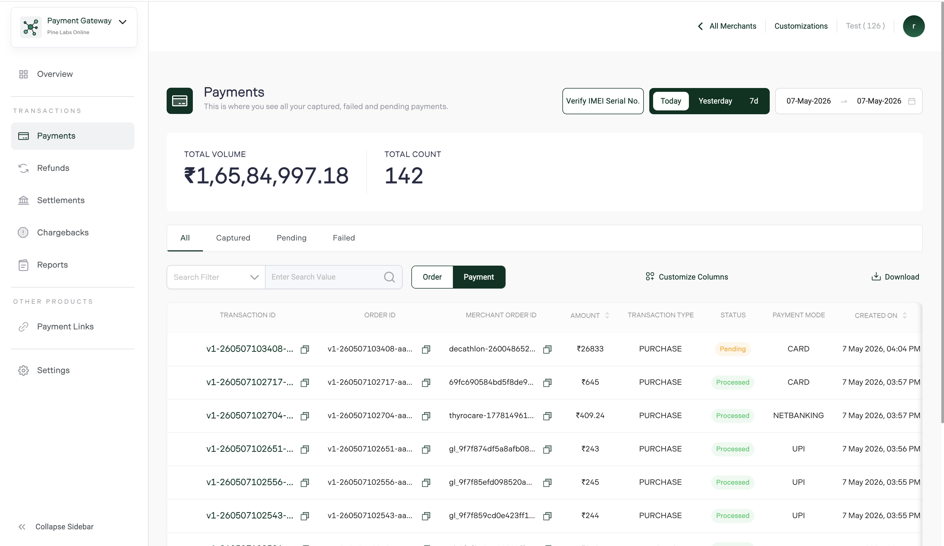Click the Test (126) merchant label
This screenshot has width=944, height=546.
(865, 26)
